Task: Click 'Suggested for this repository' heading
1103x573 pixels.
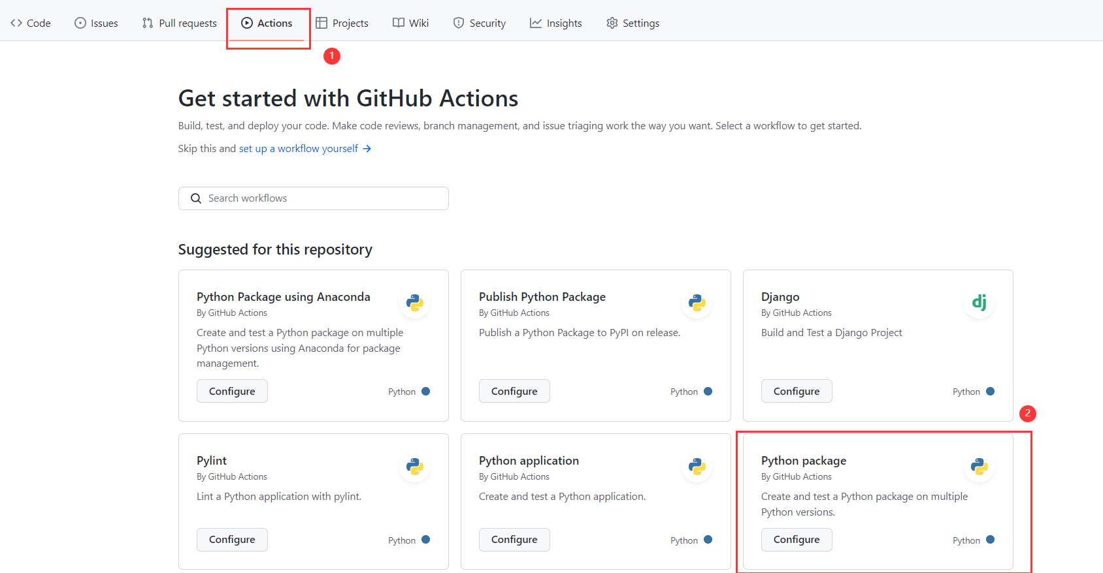Action: tap(275, 250)
